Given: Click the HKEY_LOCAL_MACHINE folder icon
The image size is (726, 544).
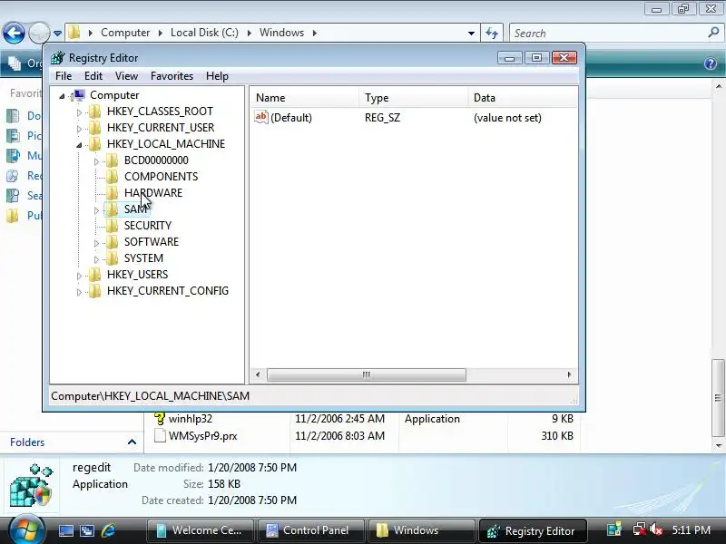Looking at the screenshot, I should pyautogui.click(x=94, y=144).
